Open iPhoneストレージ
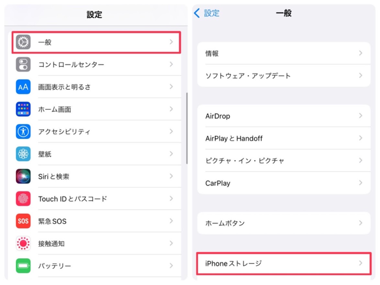The height and width of the screenshot is (285, 380). (x=284, y=263)
